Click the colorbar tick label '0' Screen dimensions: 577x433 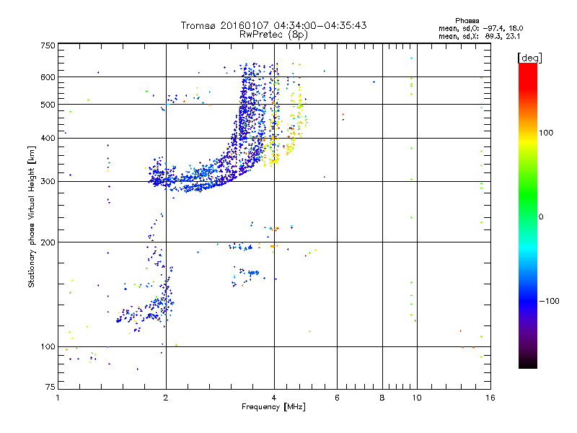[541, 217]
